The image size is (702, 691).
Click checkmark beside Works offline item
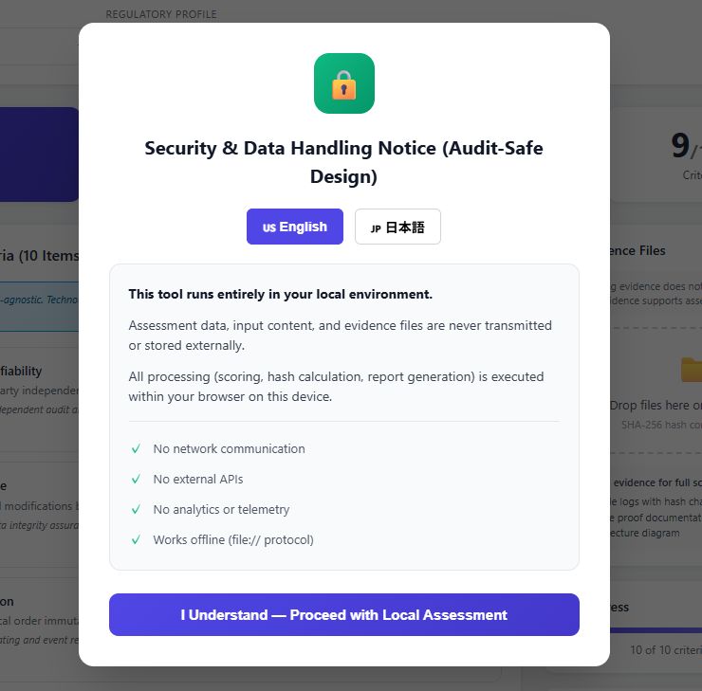[136, 539]
